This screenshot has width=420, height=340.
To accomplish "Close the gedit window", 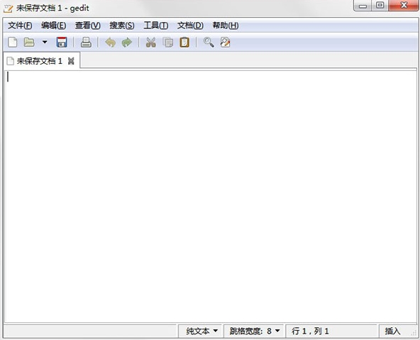I will coord(404,6).
